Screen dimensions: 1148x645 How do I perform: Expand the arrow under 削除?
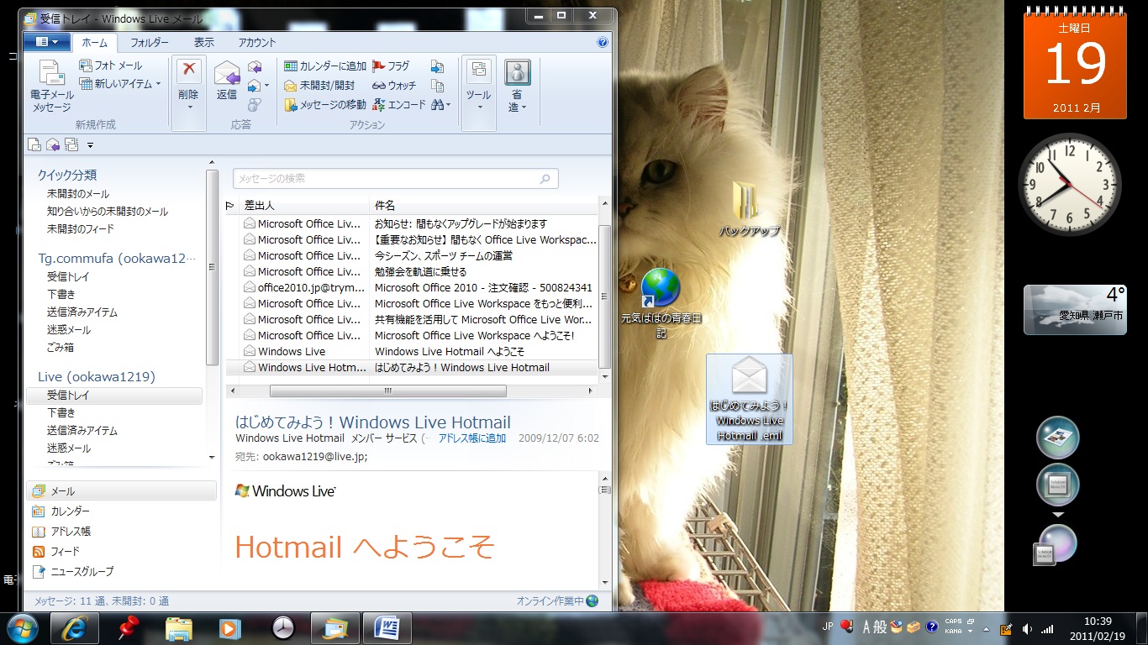(x=189, y=107)
